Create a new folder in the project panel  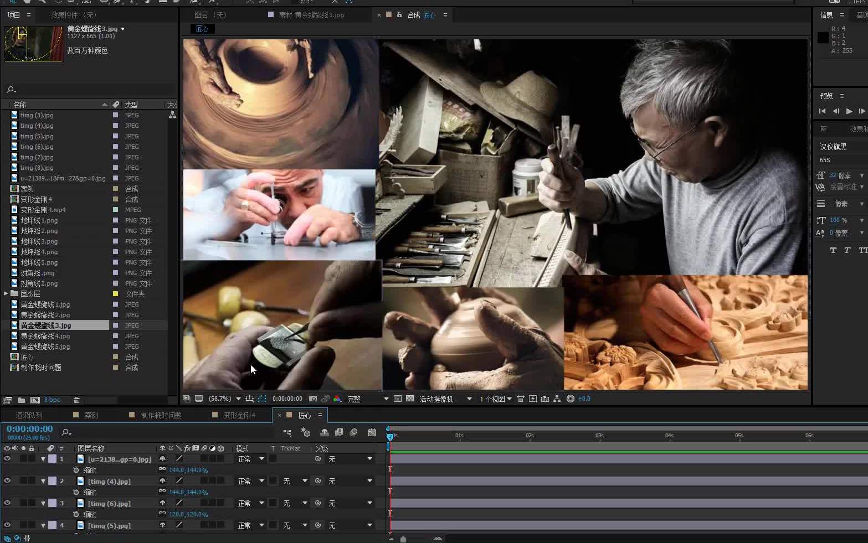coord(22,400)
